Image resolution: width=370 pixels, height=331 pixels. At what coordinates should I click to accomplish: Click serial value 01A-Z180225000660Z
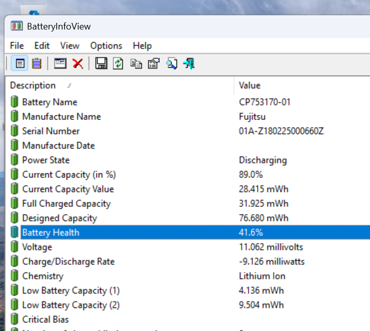pos(281,131)
